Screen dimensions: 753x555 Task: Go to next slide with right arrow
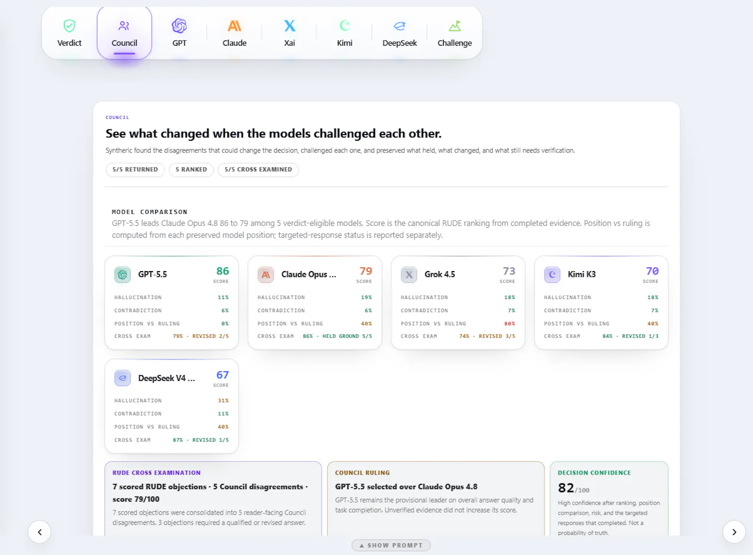(734, 532)
